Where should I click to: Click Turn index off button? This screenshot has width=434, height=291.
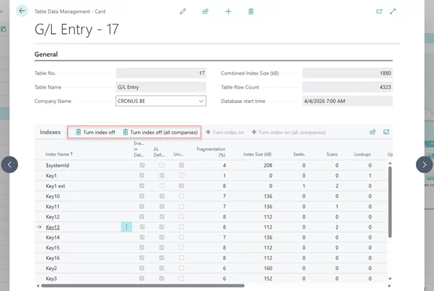(x=95, y=133)
